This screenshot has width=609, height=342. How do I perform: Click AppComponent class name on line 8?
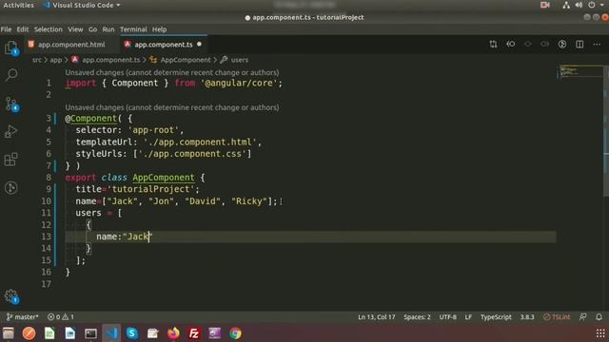coord(164,178)
